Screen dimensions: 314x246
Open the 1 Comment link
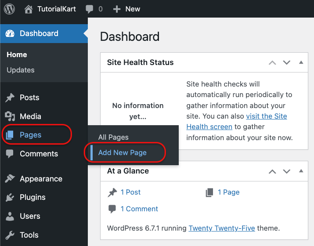139,209
